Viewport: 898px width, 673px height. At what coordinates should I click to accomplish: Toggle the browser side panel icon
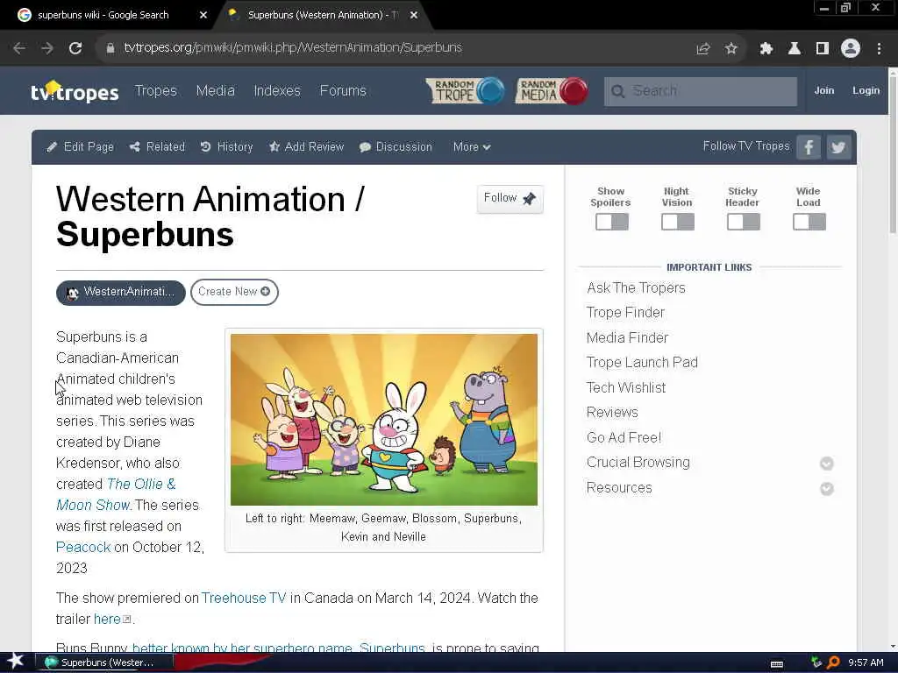coord(823,49)
